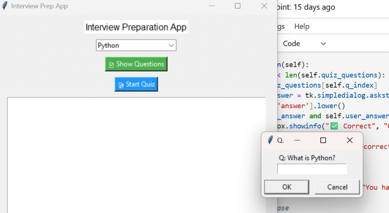
Task: Focus the answer input field for What is Python
Action: pyautogui.click(x=312, y=169)
